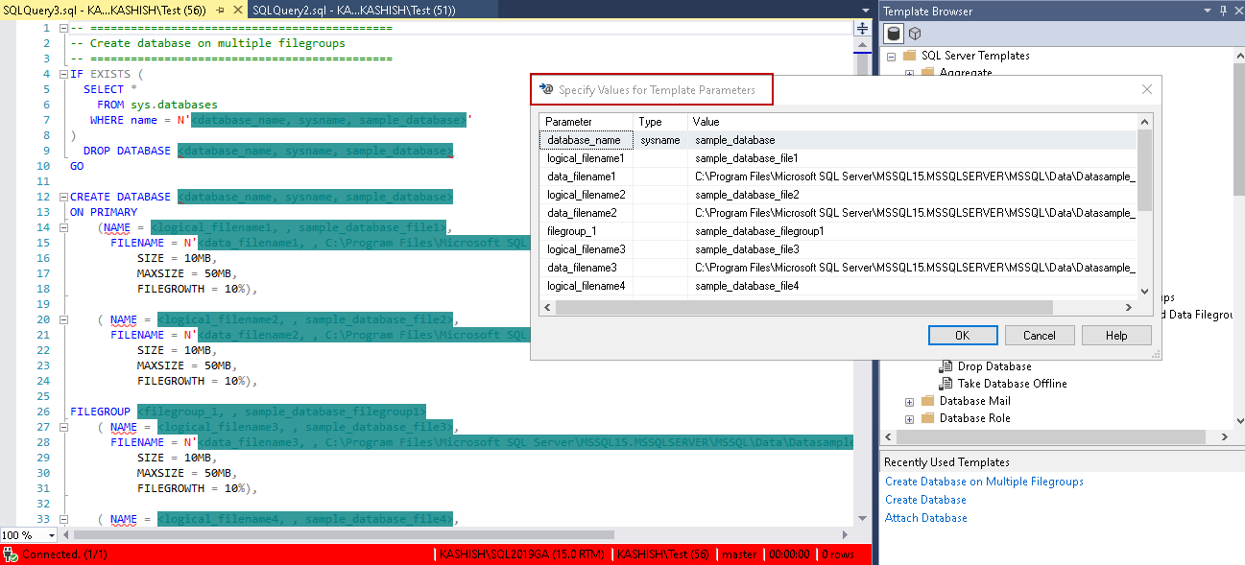The image size is (1245, 565).
Task: Pin the SQLQuery3.sql tab
Action: (220, 11)
